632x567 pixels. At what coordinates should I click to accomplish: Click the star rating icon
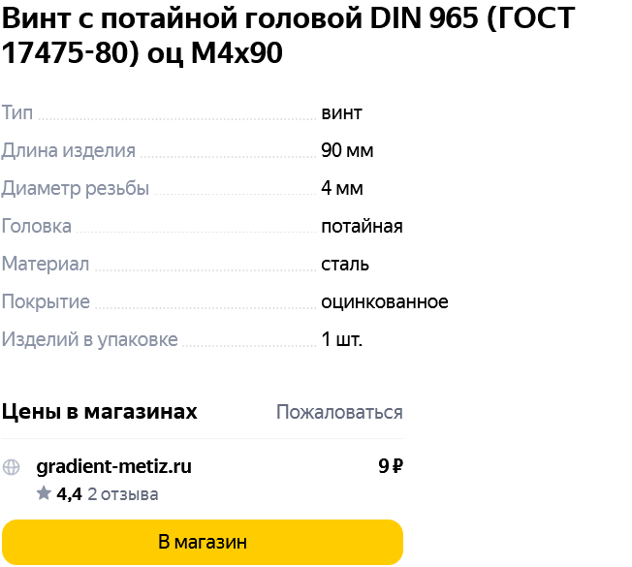(x=44, y=493)
